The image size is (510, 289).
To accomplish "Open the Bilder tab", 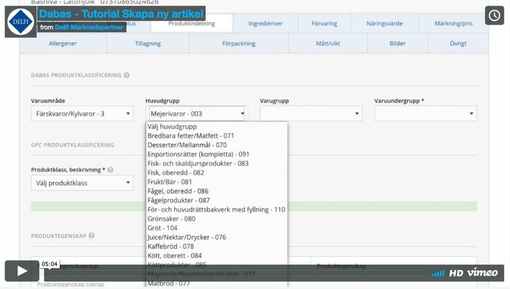I will click(x=397, y=43).
